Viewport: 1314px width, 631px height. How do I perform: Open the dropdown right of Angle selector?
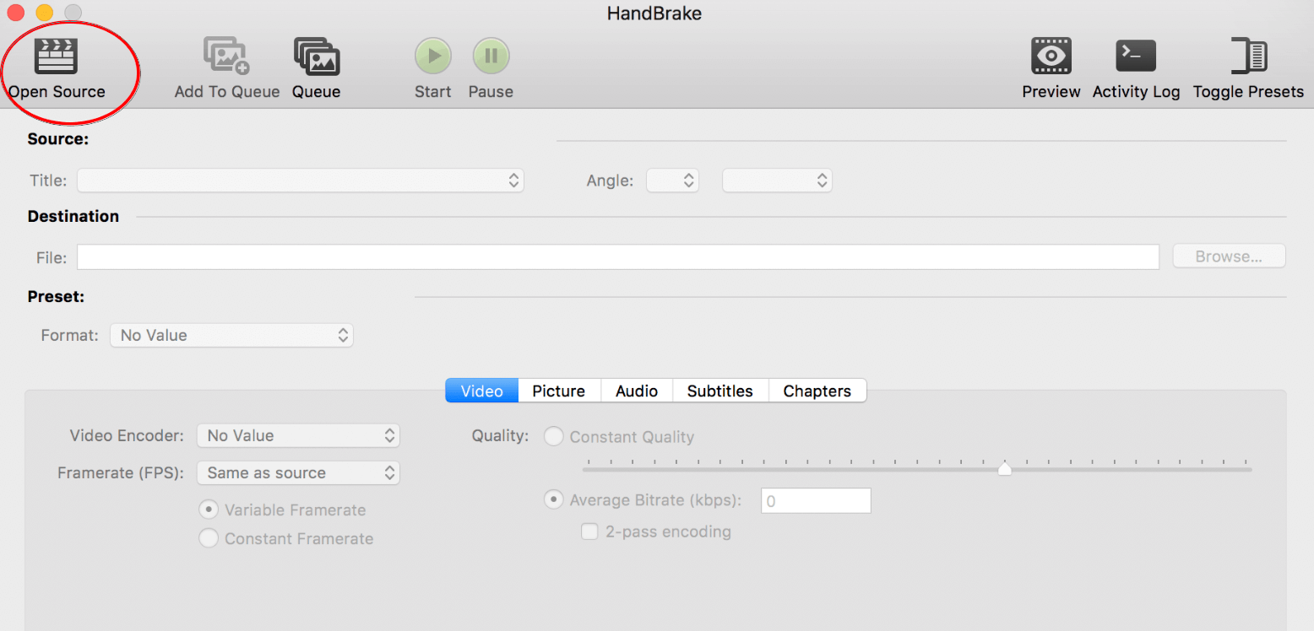click(x=777, y=181)
